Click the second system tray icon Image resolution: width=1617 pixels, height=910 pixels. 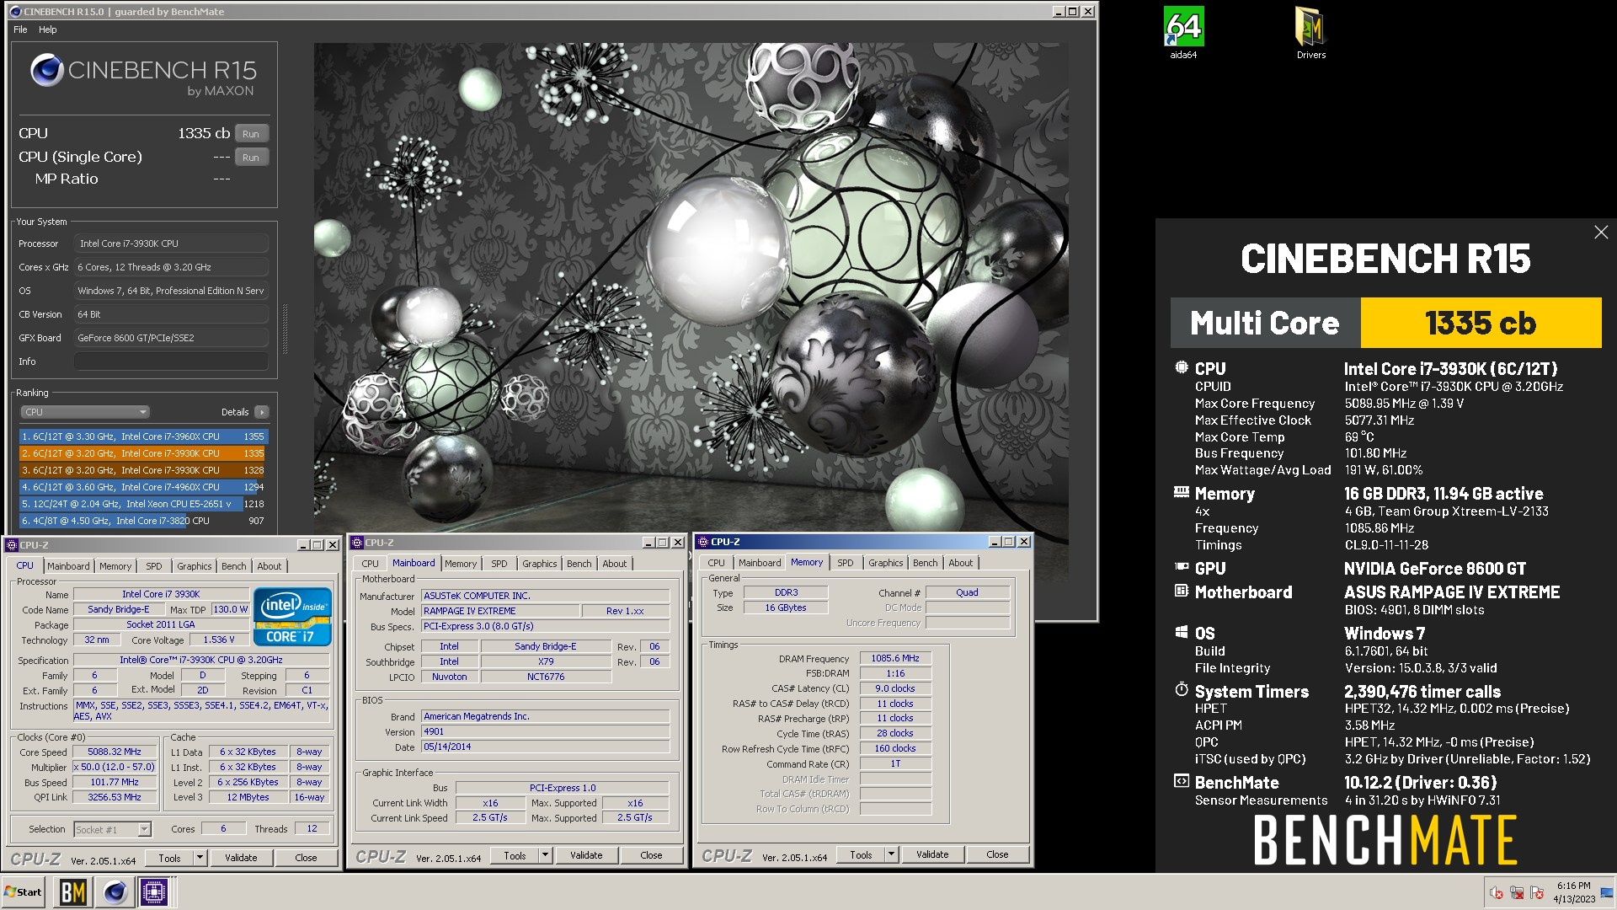tap(1517, 893)
